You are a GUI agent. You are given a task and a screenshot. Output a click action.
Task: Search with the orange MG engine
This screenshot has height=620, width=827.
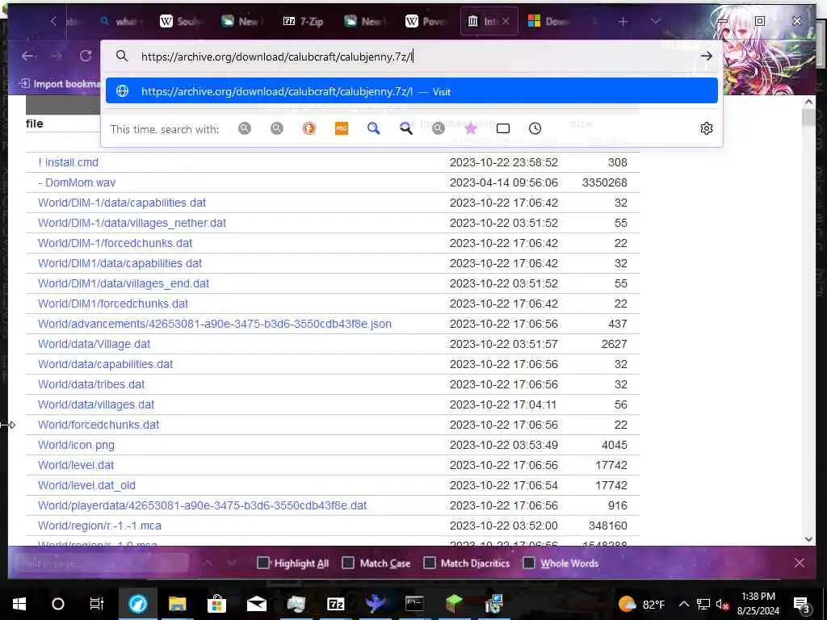[342, 128]
